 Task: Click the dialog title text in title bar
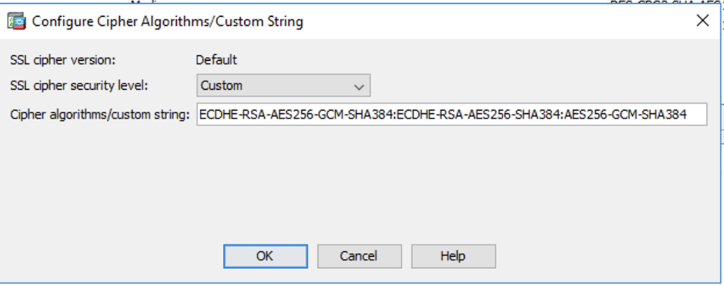click(x=167, y=22)
